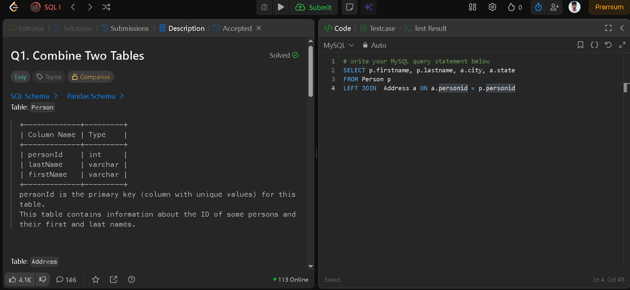Switch to the Solutions tab
The width and height of the screenshot is (630, 290).
[x=73, y=28]
